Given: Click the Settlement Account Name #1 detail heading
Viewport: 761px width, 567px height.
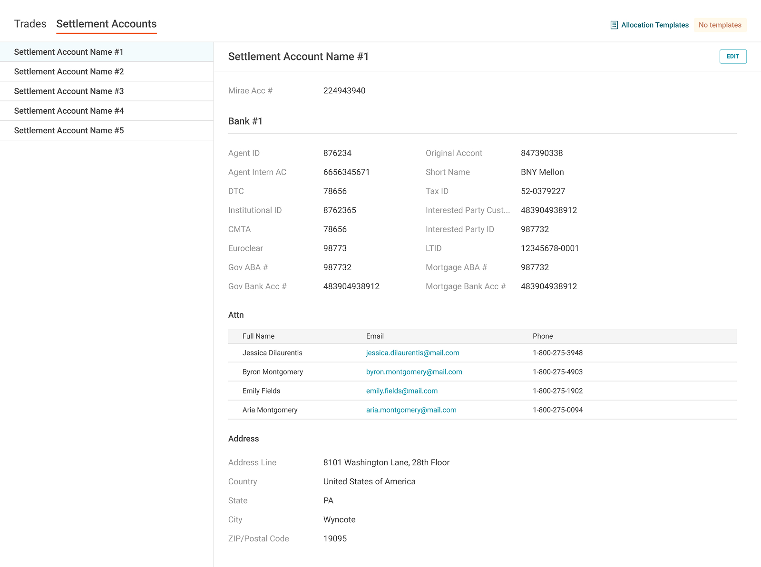Looking at the screenshot, I should pyautogui.click(x=298, y=57).
